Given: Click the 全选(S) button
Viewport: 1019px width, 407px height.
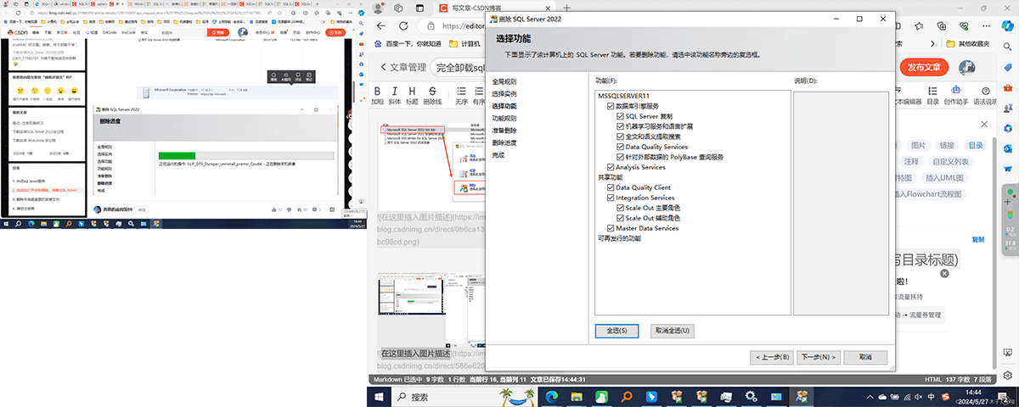Looking at the screenshot, I should coord(616,331).
